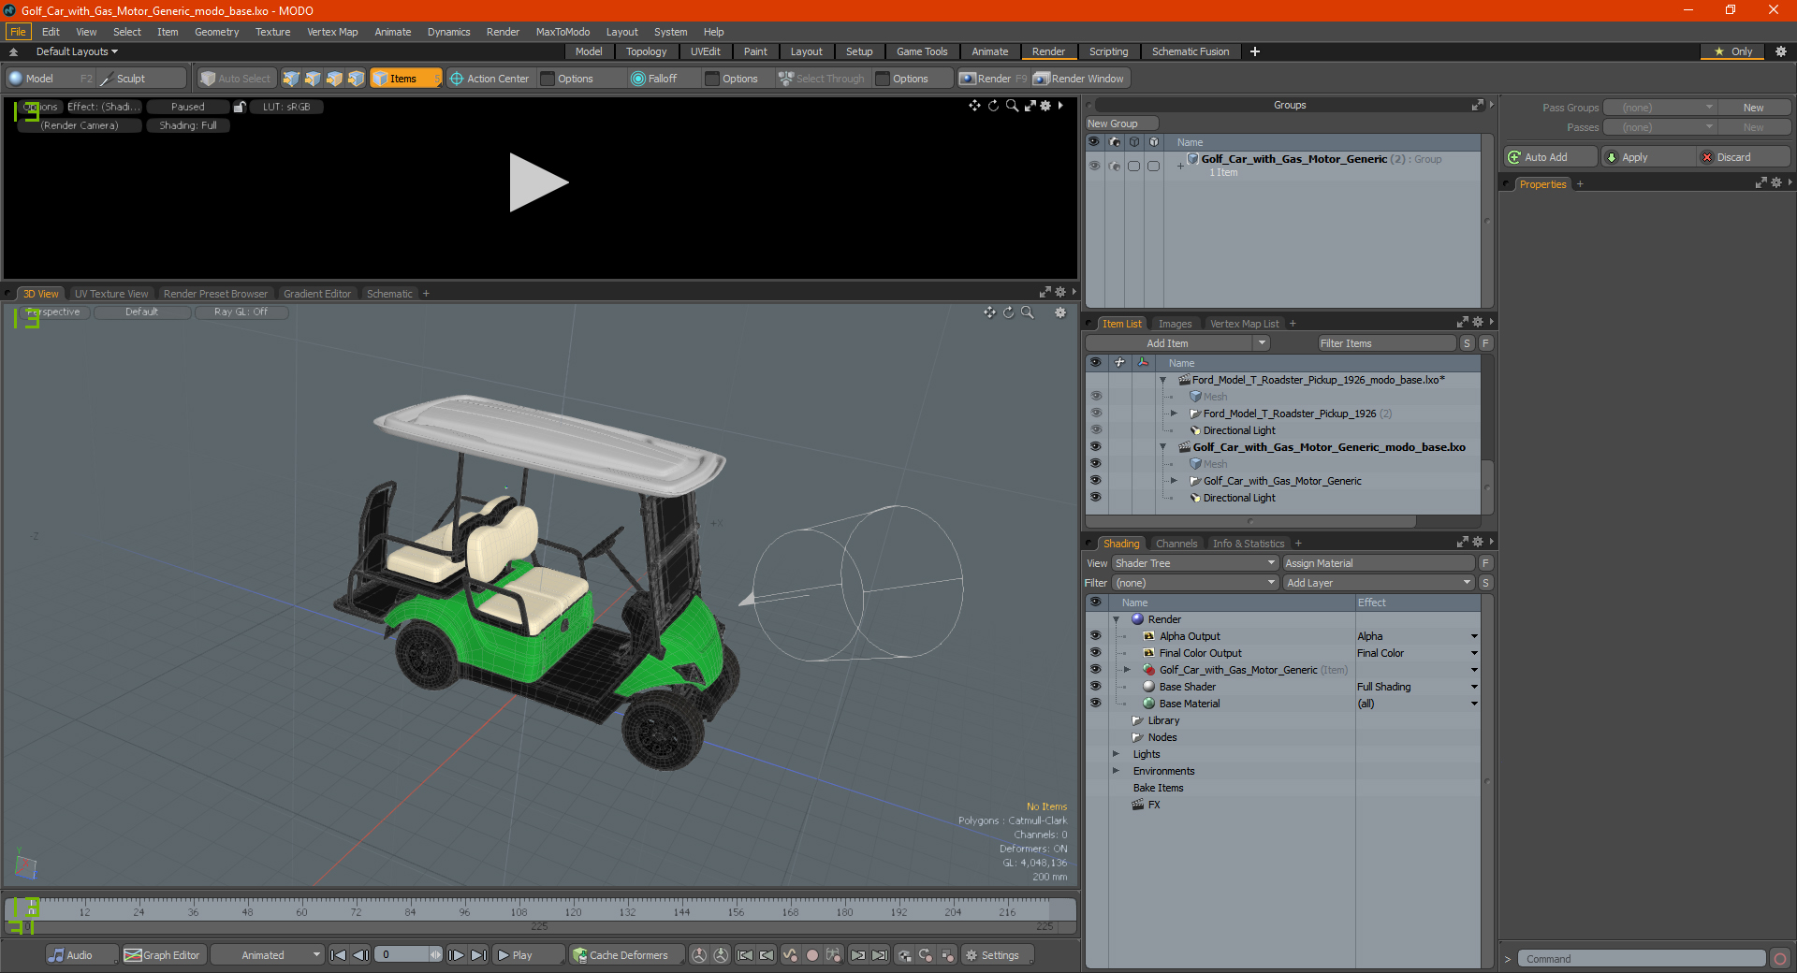Open the Add Item dropdown arrow
Image resolution: width=1797 pixels, height=973 pixels.
pyautogui.click(x=1262, y=343)
